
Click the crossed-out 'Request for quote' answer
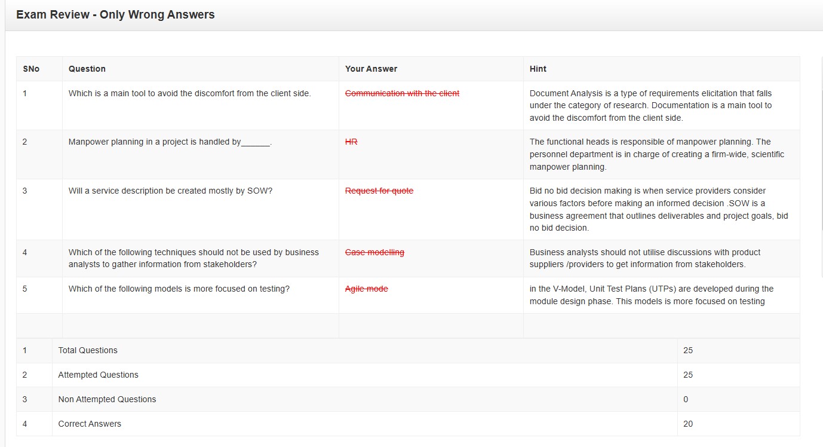(379, 191)
